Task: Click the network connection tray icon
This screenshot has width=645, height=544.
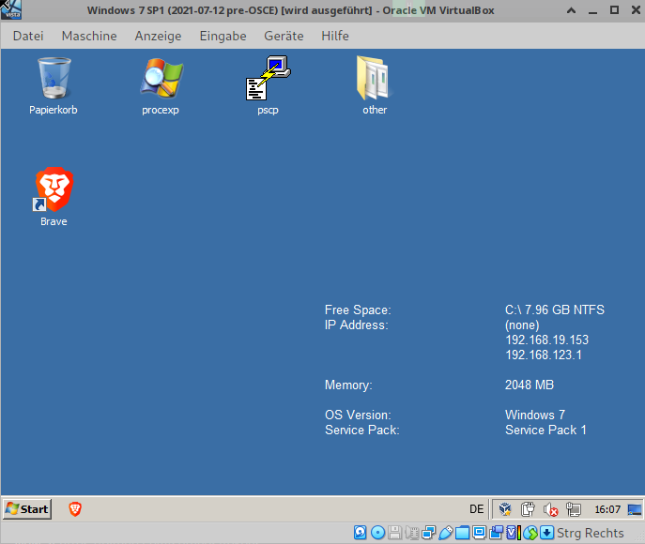Action: pyautogui.click(x=573, y=509)
